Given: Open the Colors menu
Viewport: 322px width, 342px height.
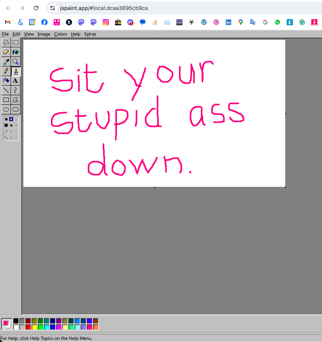Looking at the screenshot, I should (x=60, y=34).
